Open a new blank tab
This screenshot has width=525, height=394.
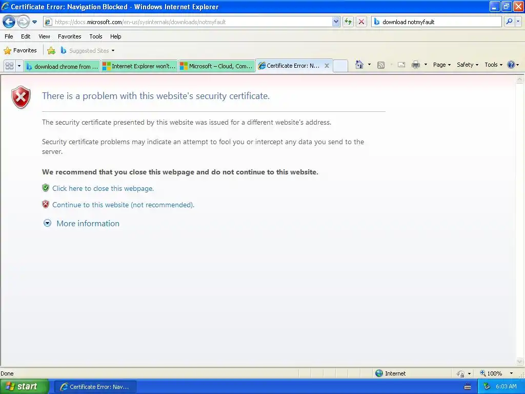pos(340,66)
